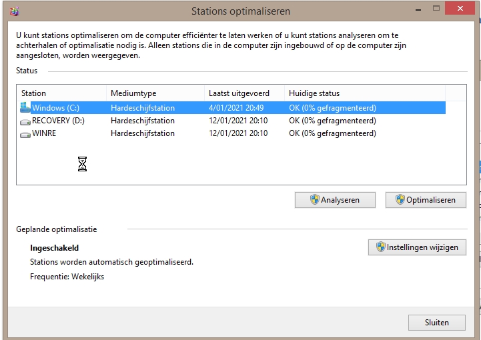The height and width of the screenshot is (340, 481).
Task: Select the WINRE station name
Action: (45, 134)
